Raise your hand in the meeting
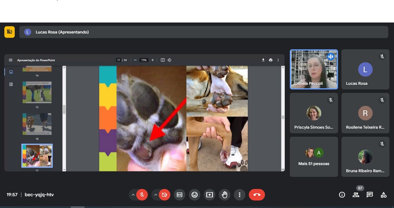This screenshot has width=394, height=208. tap(225, 195)
